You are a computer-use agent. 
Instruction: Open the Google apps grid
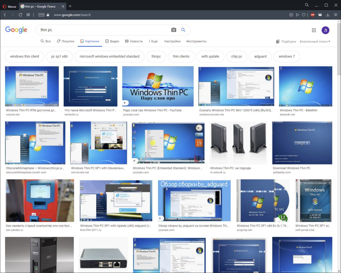(x=314, y=30)
